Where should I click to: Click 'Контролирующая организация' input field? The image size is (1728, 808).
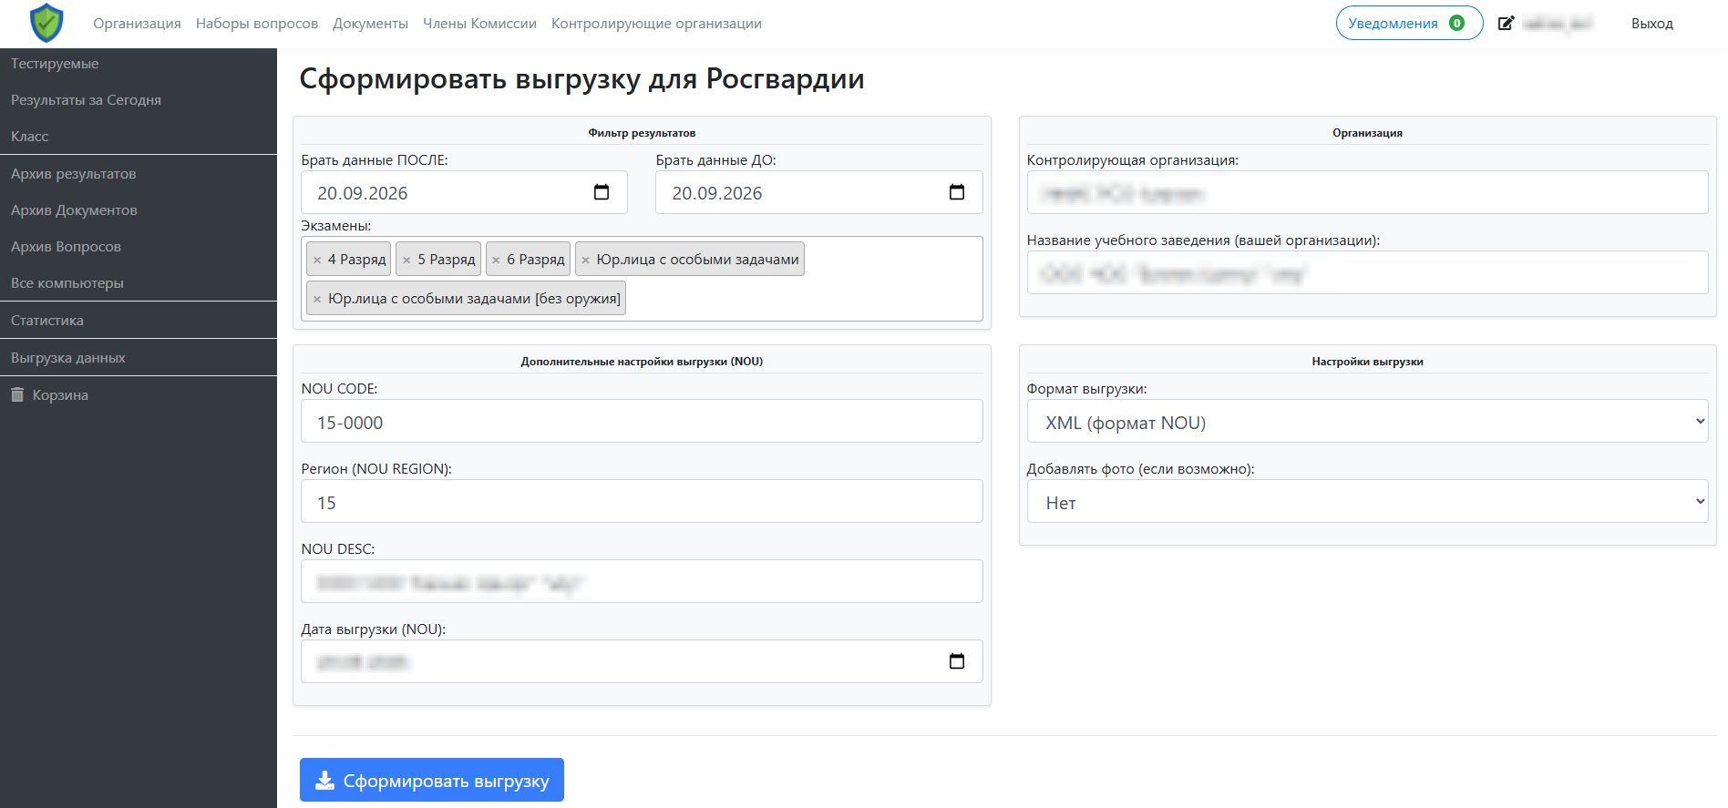pyautogui.click(x=1367, y=193)
